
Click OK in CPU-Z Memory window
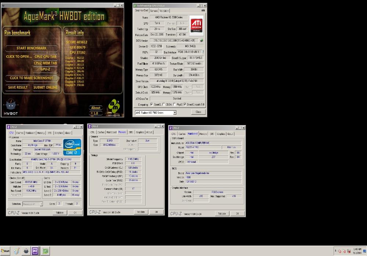tap(156, 212)
